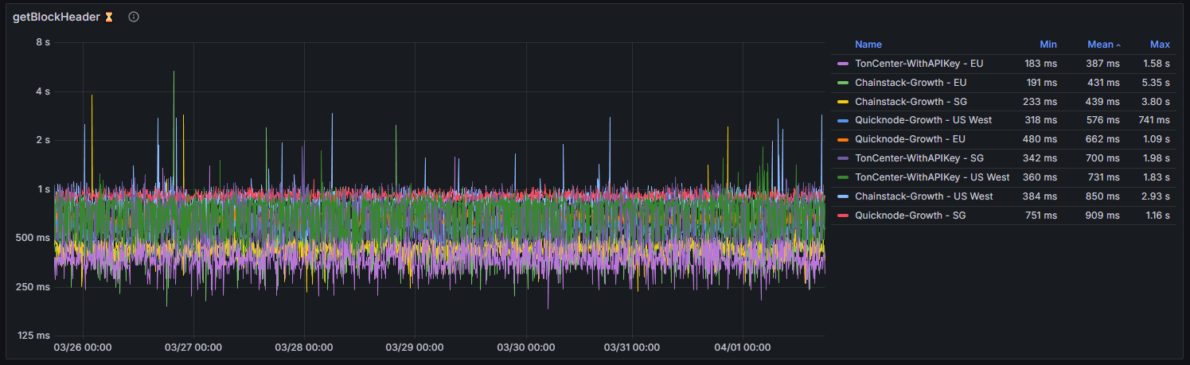
Task: Click the 1 s y-axis label
Action: (43, 189)
